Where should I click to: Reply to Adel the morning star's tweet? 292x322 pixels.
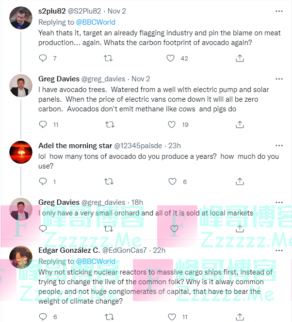[43, 182]
